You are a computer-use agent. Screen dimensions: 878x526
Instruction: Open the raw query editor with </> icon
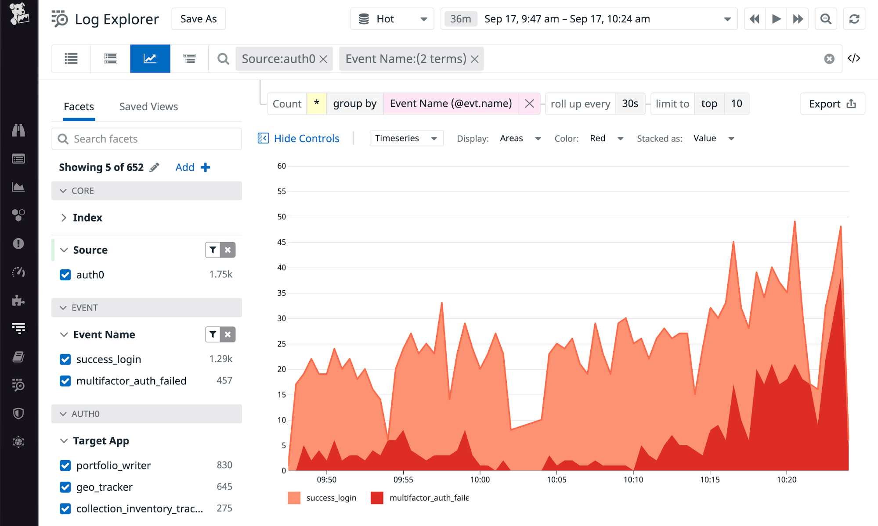[854, 58]
